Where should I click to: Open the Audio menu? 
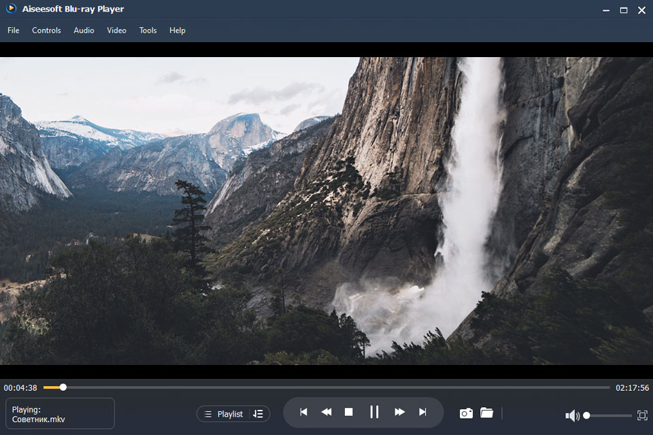[x=84, y=30]
